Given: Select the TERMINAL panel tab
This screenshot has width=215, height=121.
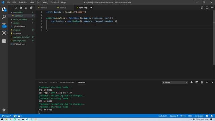Looking at the screenshot, I should tap(81, 82).
